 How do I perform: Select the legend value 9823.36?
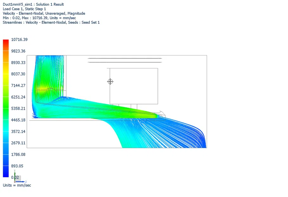click(18, 51)
